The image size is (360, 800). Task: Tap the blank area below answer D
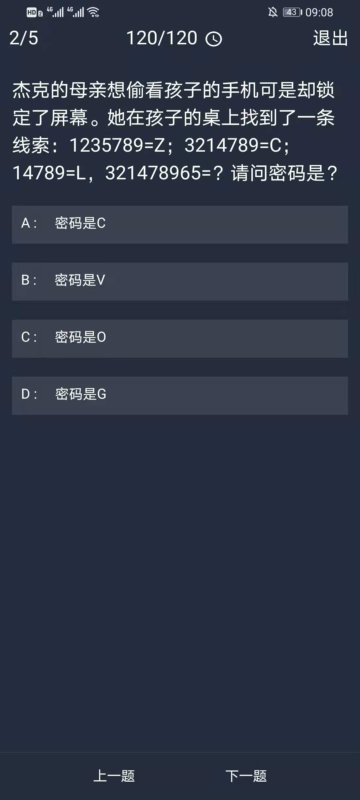click(x=180, y=567)
